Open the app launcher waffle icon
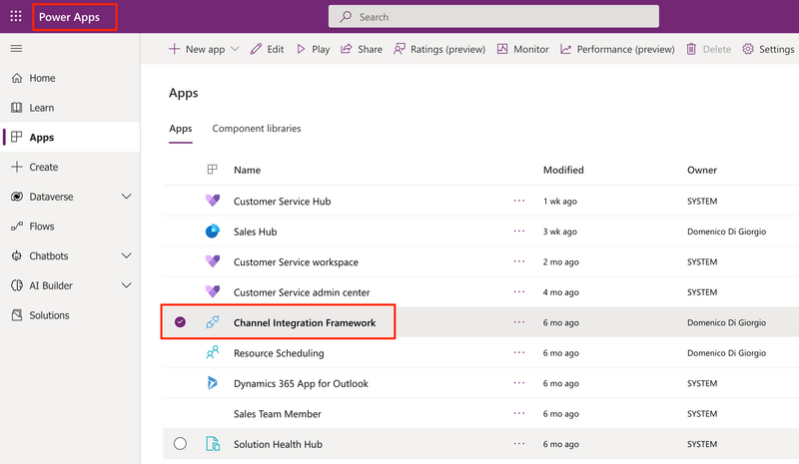This screenshot has height=464, width=799. click(x=16, y=16)
